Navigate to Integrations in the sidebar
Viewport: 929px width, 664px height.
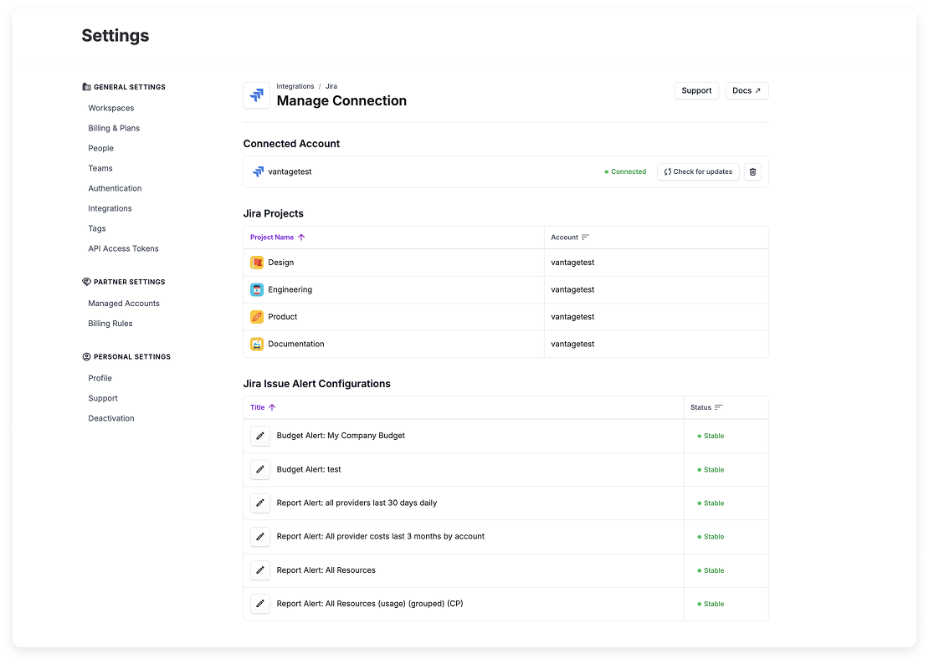coord(110,209)
